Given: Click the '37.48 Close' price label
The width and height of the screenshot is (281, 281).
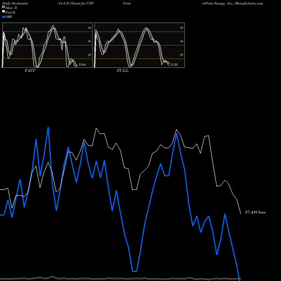Looking at the screenshot, I should click(255, 212).
